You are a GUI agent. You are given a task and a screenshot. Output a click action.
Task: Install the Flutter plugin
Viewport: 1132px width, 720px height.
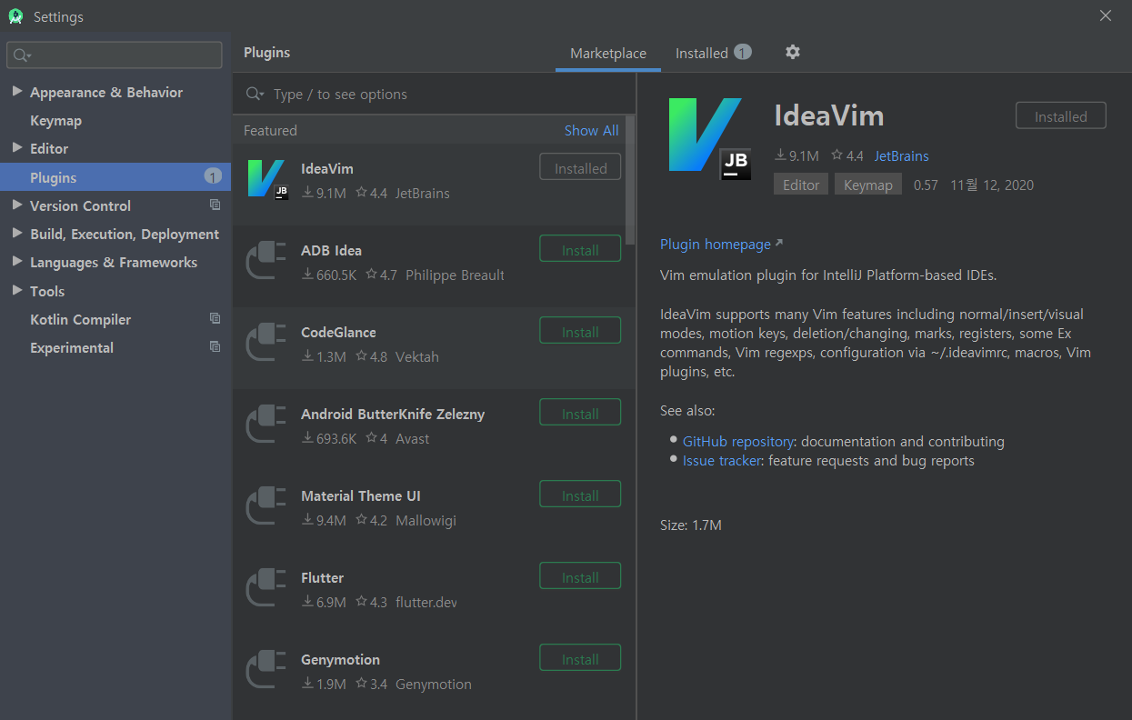[580, 577]
